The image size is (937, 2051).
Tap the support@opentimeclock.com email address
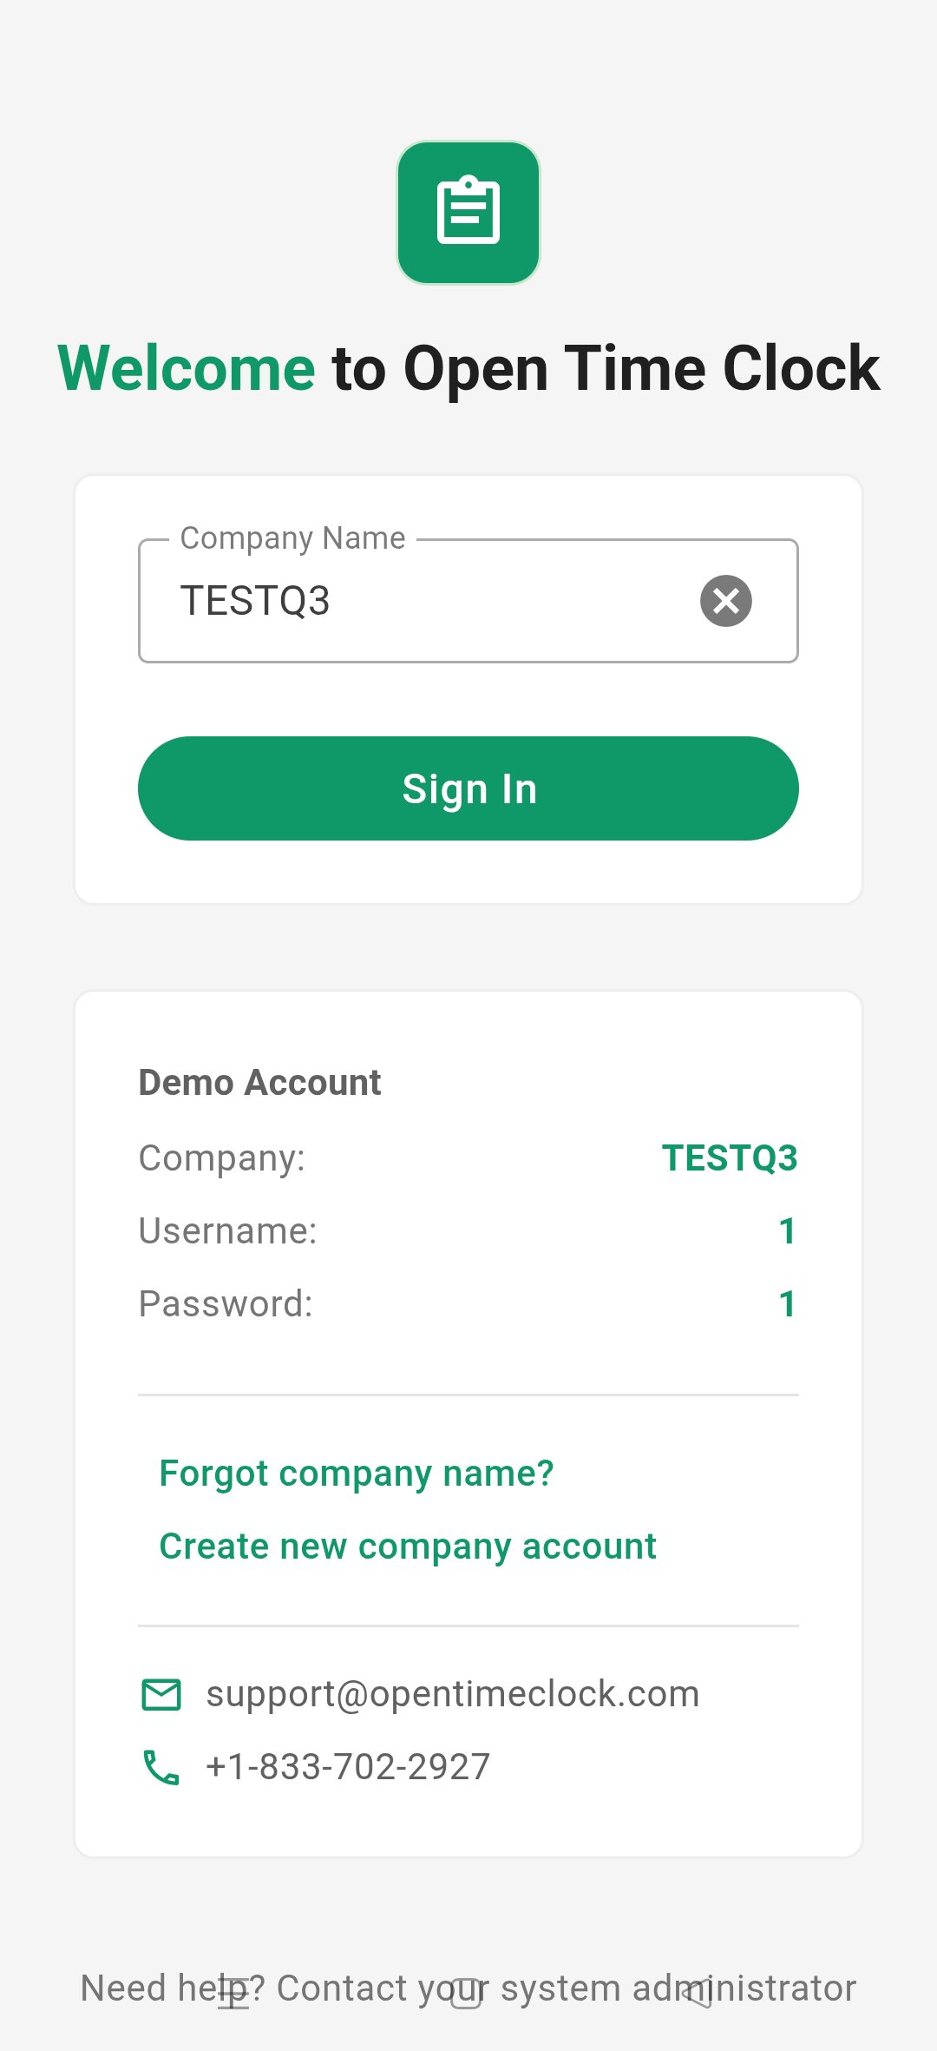[452, 1694]
